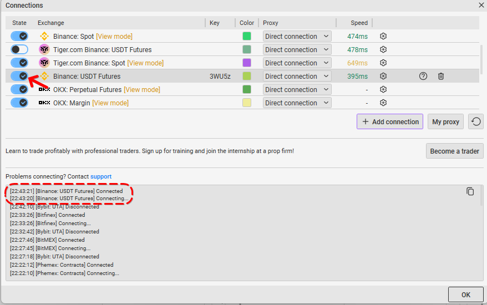Click the 649ms speed value
Screen dimensions: 487x305
coord(357,63)
